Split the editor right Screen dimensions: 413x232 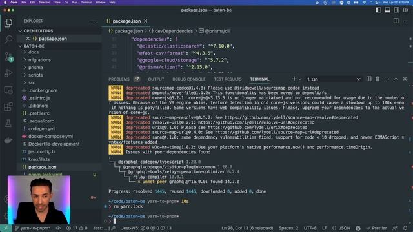coord(396,21)
